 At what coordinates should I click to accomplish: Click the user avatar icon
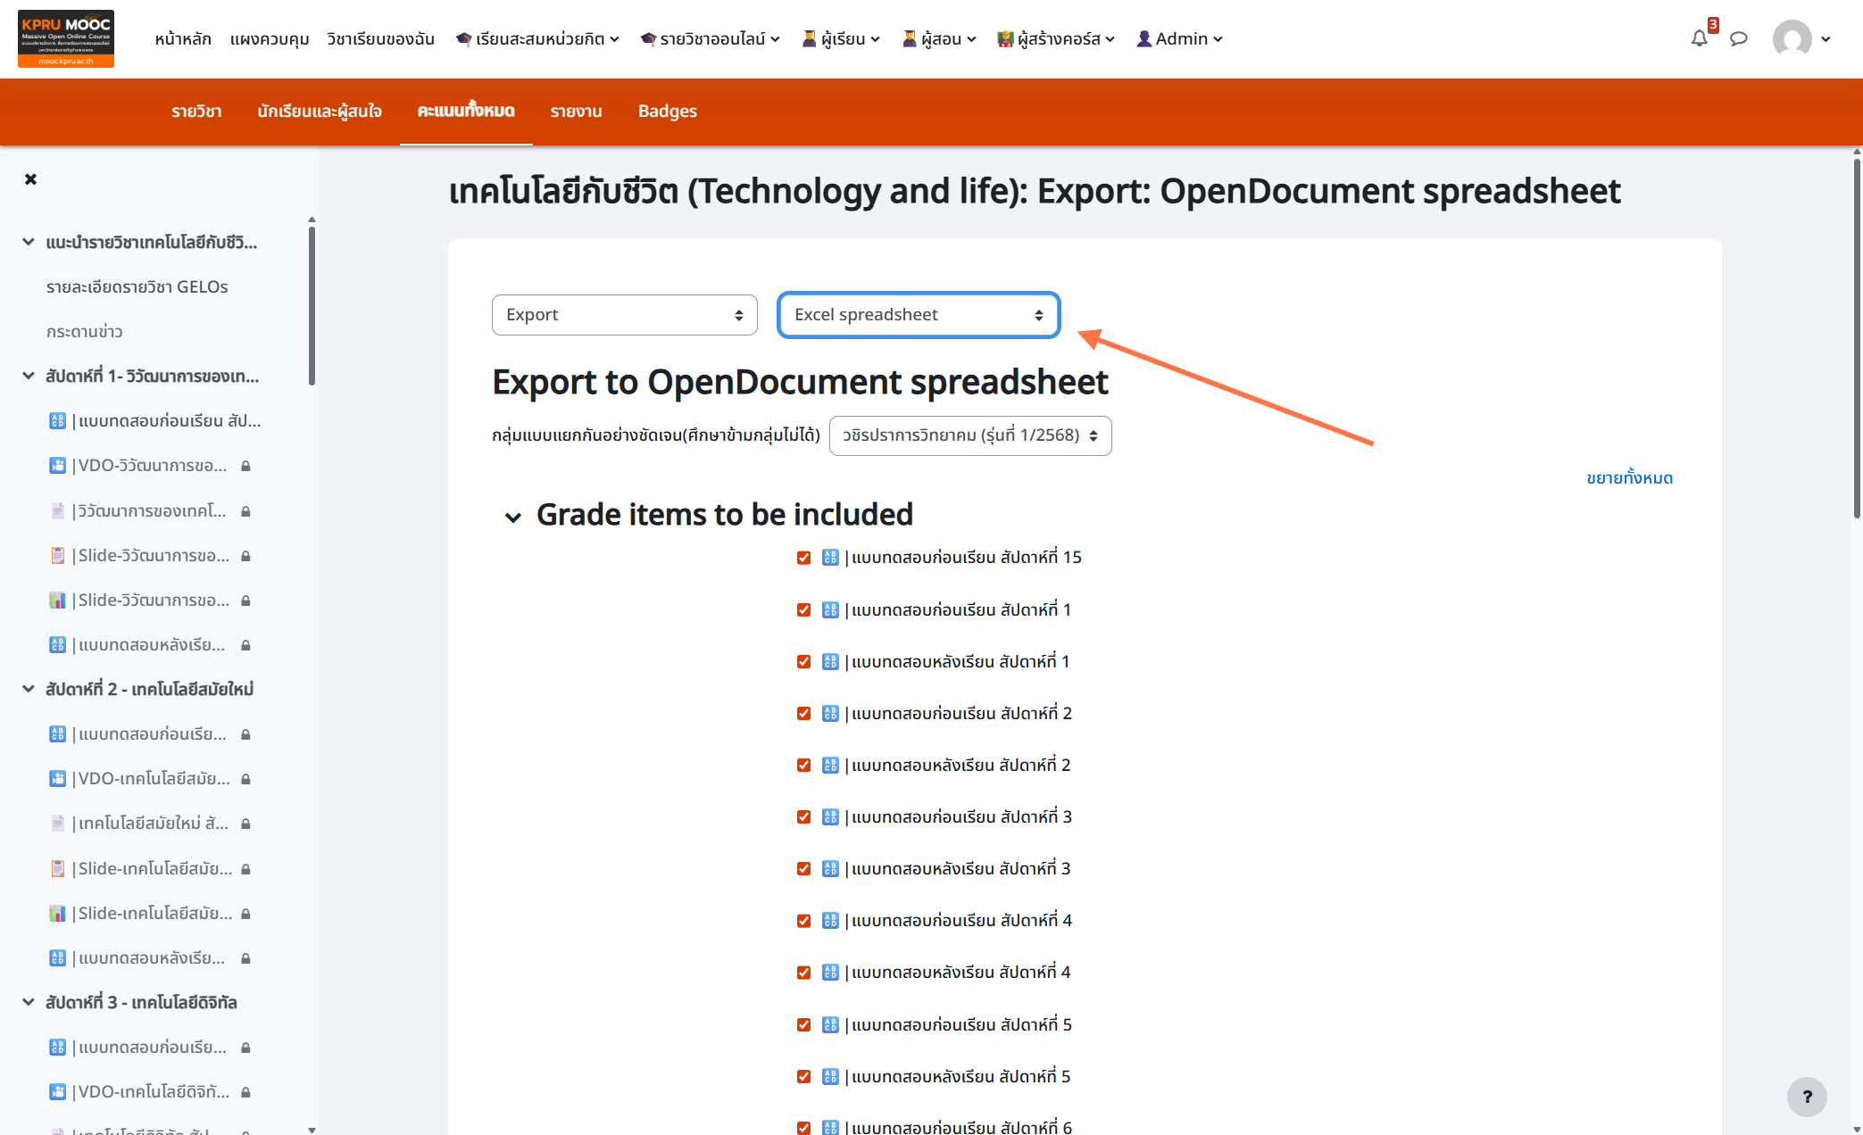pyautogui.click(x=1792, y=38)
